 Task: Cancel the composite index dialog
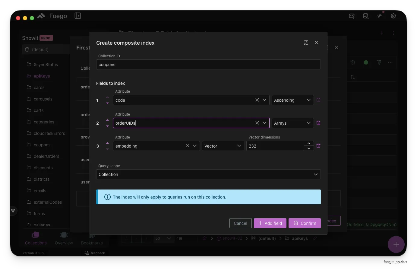240,223
